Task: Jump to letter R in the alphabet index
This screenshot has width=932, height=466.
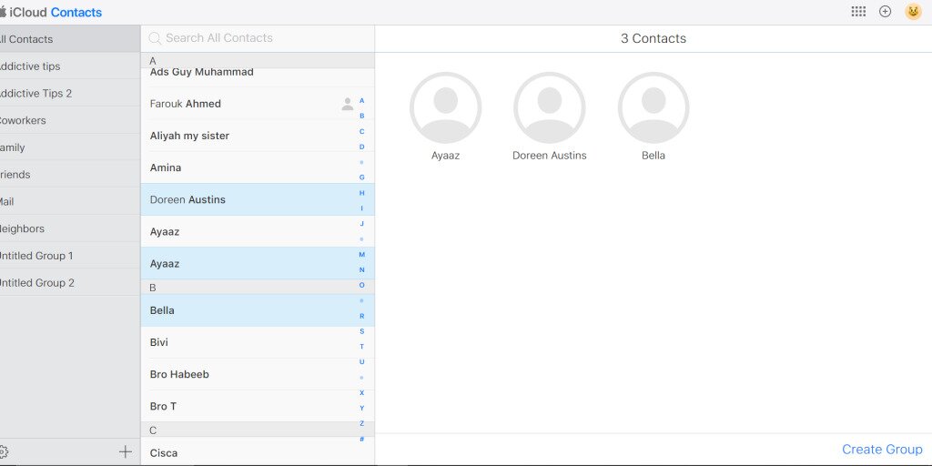Action: (362, 316)
